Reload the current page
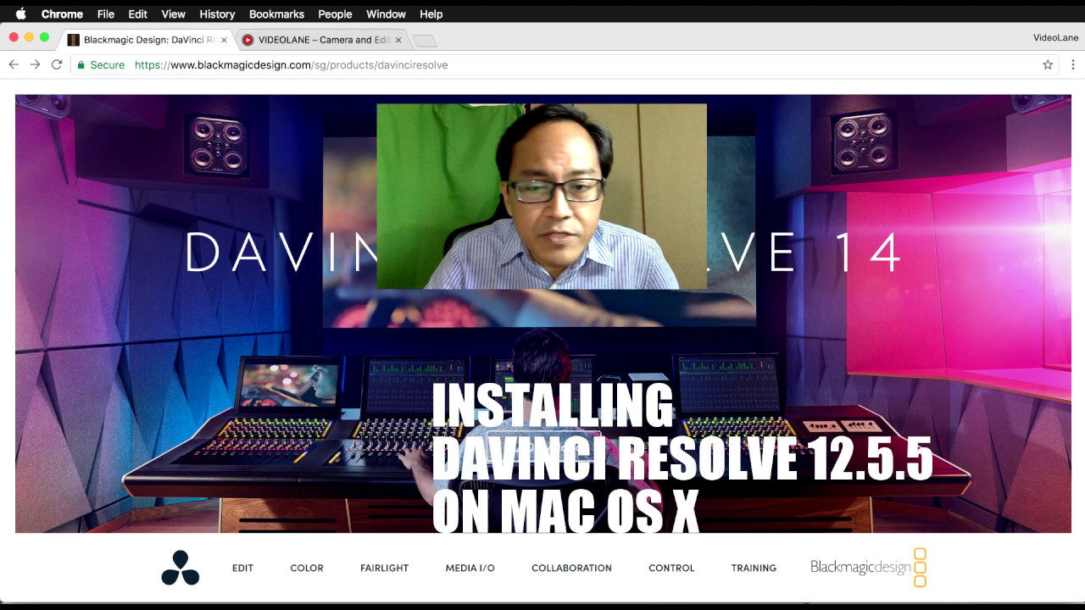Viewport: 1085px width, 610px height. (57, 64)
